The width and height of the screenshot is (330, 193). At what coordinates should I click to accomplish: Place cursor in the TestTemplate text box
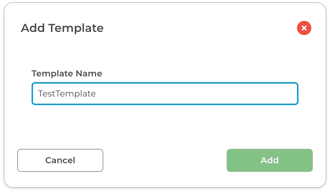[165, 94]
